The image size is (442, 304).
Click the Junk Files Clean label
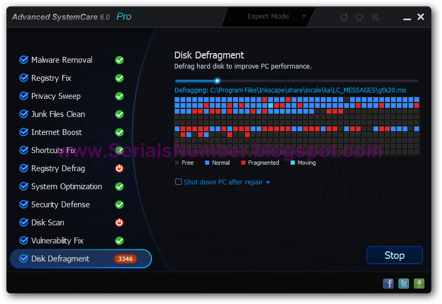point(58,114)
